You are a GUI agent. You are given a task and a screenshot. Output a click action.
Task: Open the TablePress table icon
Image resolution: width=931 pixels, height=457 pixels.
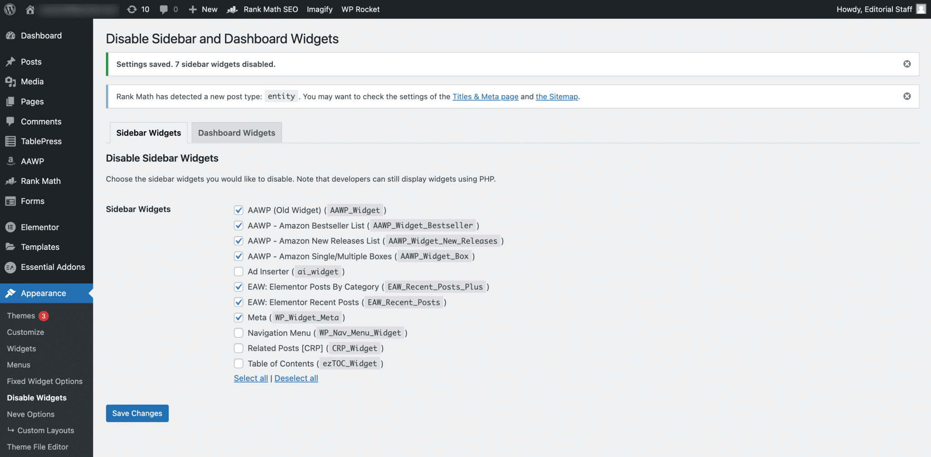pos(10,141)
